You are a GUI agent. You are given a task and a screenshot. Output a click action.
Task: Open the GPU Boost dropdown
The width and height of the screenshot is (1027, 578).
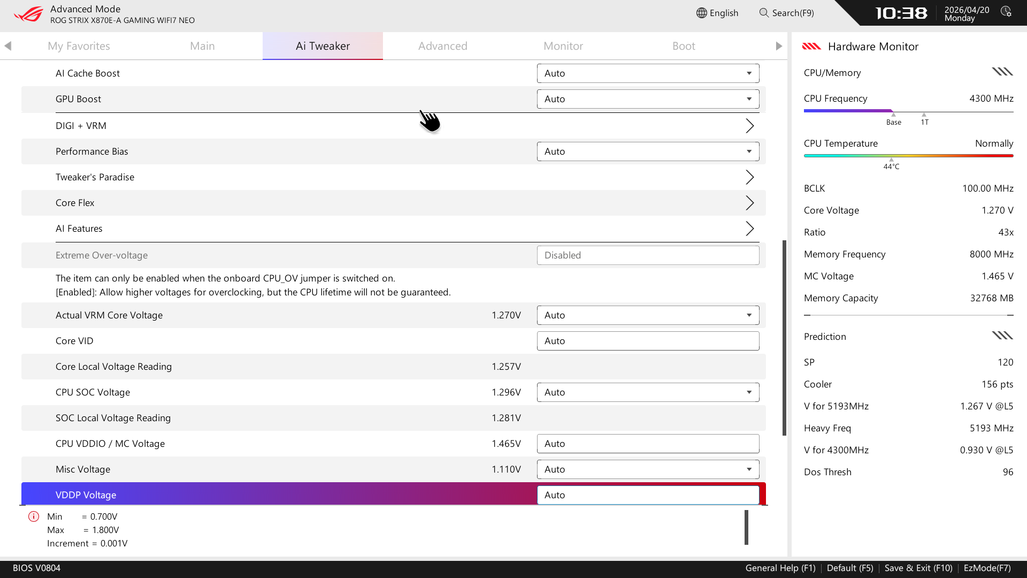648,99
